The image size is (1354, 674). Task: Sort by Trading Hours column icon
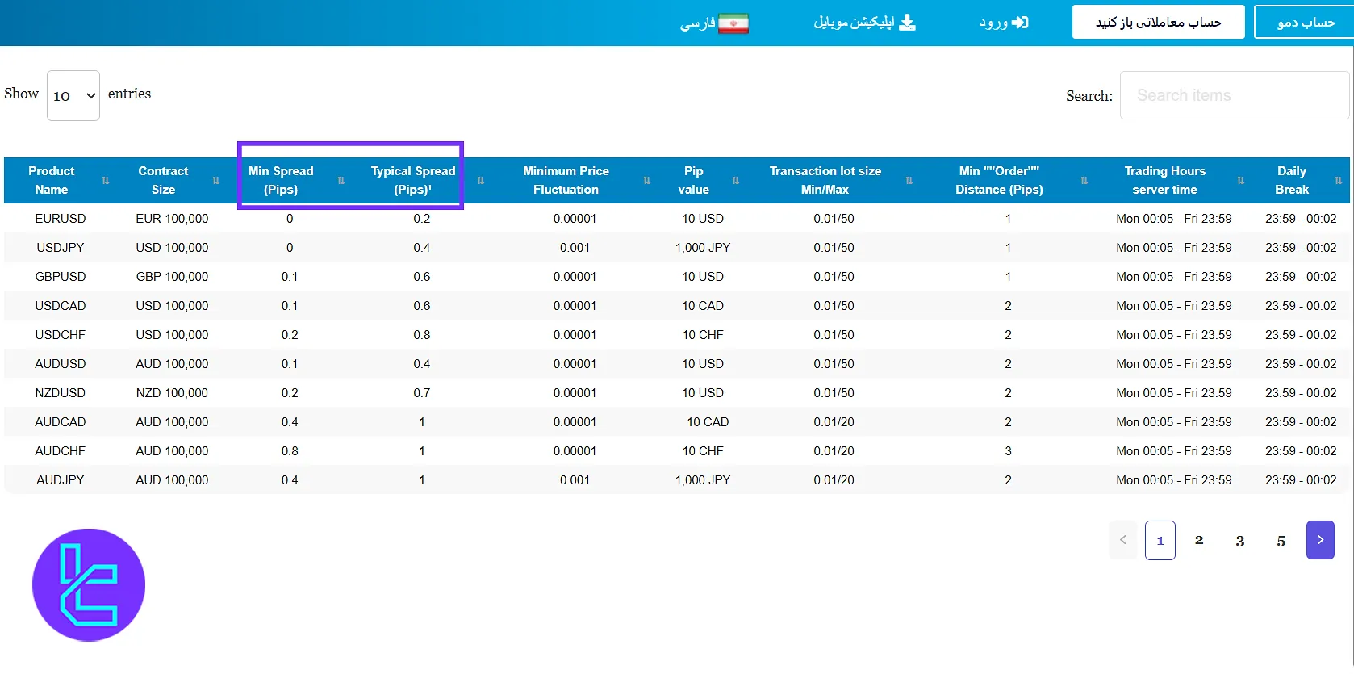point(1240,181)
